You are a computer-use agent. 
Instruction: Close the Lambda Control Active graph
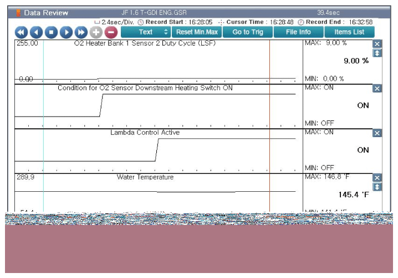point(377,133)
